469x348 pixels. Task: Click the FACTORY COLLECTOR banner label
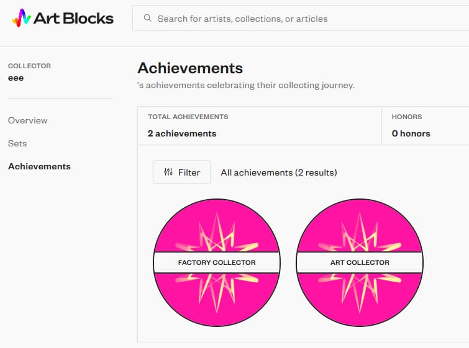coord(217,262)
